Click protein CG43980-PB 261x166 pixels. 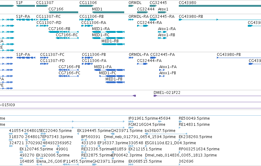(x=239, y=58)
